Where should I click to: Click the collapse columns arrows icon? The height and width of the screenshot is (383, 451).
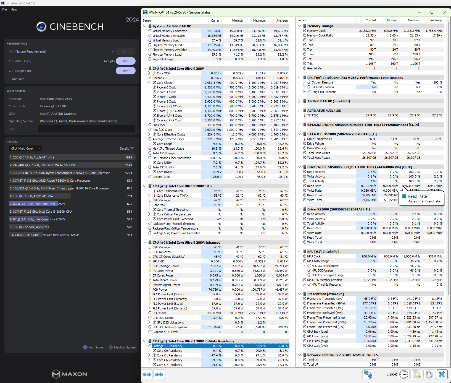click(159, 374)
